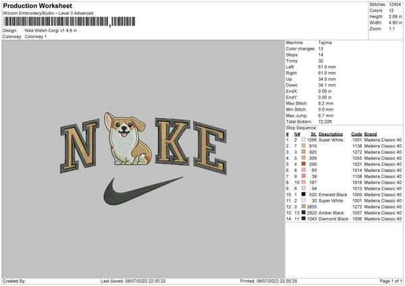The height and width of the screenshot is (286, 405).
Task: Click the corgi dog in the design preview
Action: pos(128,139)
